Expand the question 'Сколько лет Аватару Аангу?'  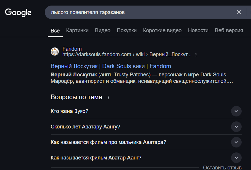tap(236, 127)
